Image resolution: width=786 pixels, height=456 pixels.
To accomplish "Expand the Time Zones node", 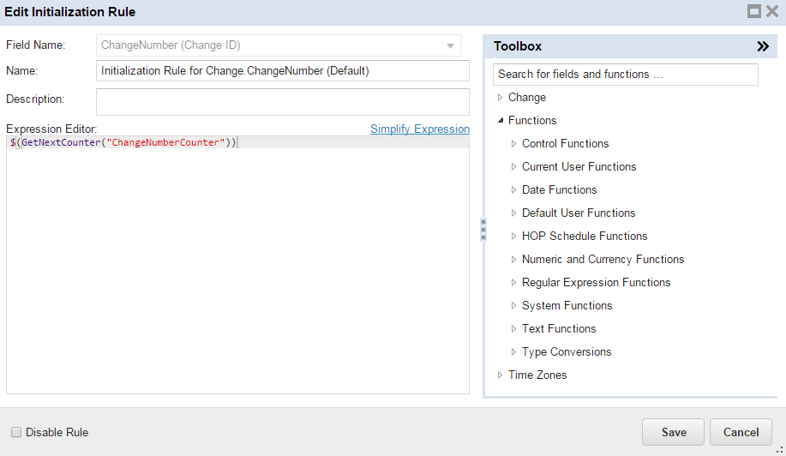I will coord(501,375).
